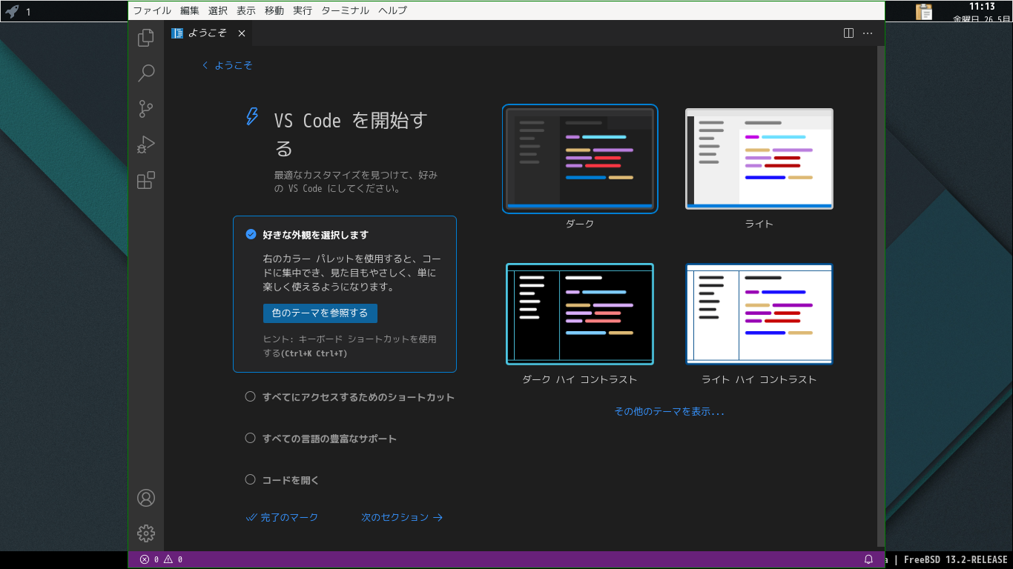The height and width of the screenshot is (569, 1013).
Task: Open the ファイル menu
Action: point(152,10)
